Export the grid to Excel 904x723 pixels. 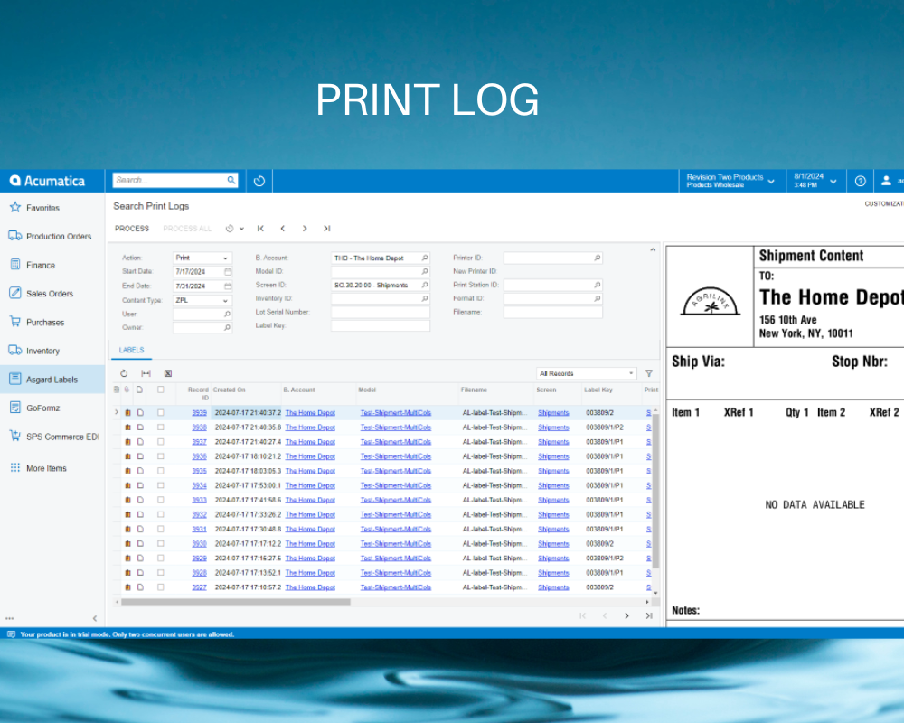pos(168,373)
